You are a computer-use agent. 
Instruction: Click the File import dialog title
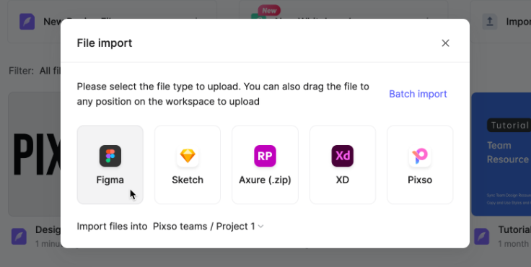tap(105, 43)
